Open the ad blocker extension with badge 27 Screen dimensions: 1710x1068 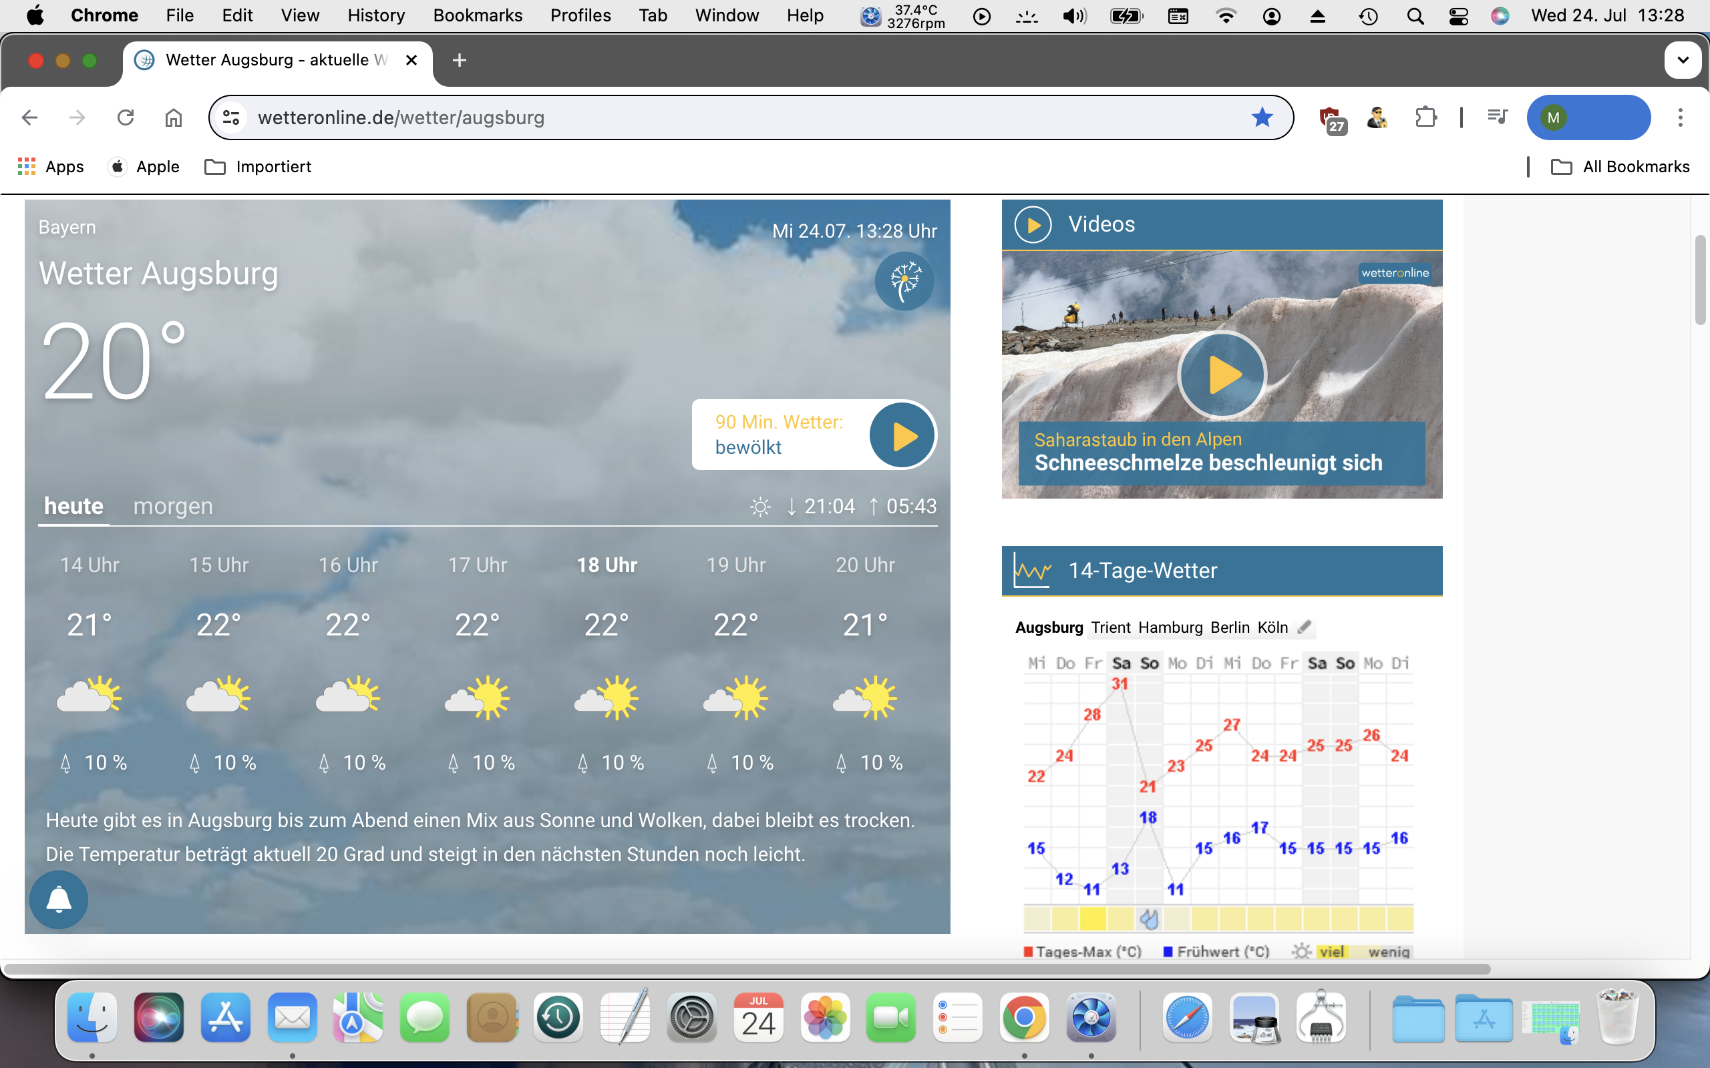tap(1333, 119)
